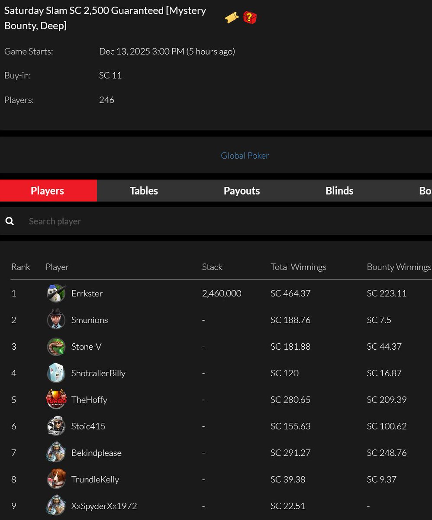
Task: Open Bekindplease's wizard avatar
Action: [56, 453]
